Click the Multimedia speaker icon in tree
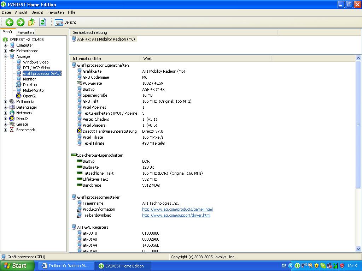The height and width of the screenshot is (271, 362). coord(12,102)
